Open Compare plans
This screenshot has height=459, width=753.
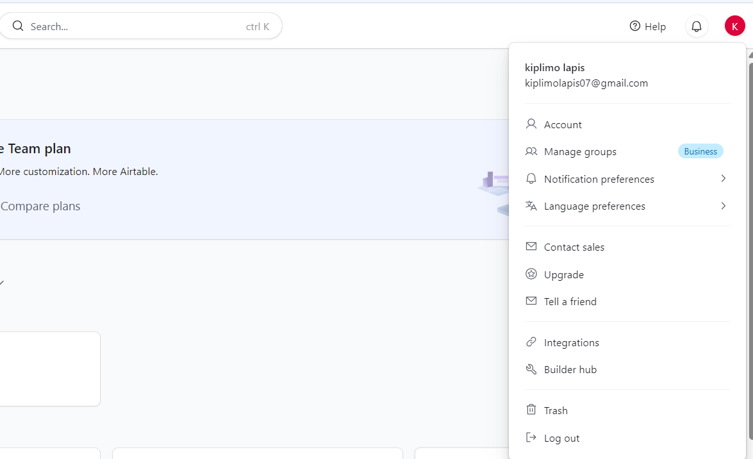(40, 205)
